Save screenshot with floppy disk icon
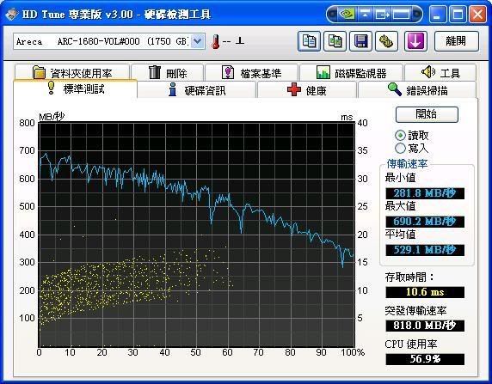This screenshot has width=492, height=384. 361,41
